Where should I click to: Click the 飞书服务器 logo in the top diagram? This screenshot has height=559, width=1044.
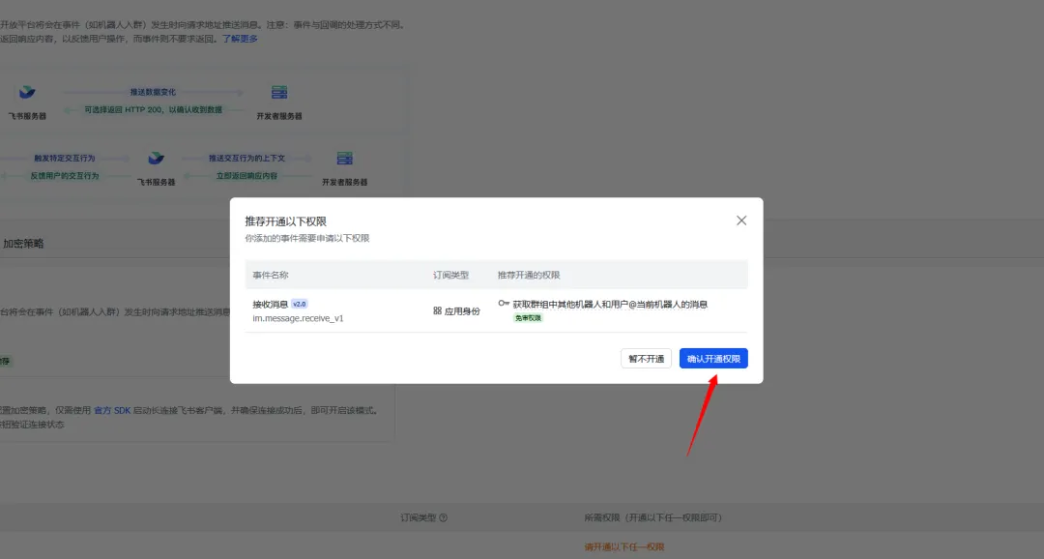[27, 92]
